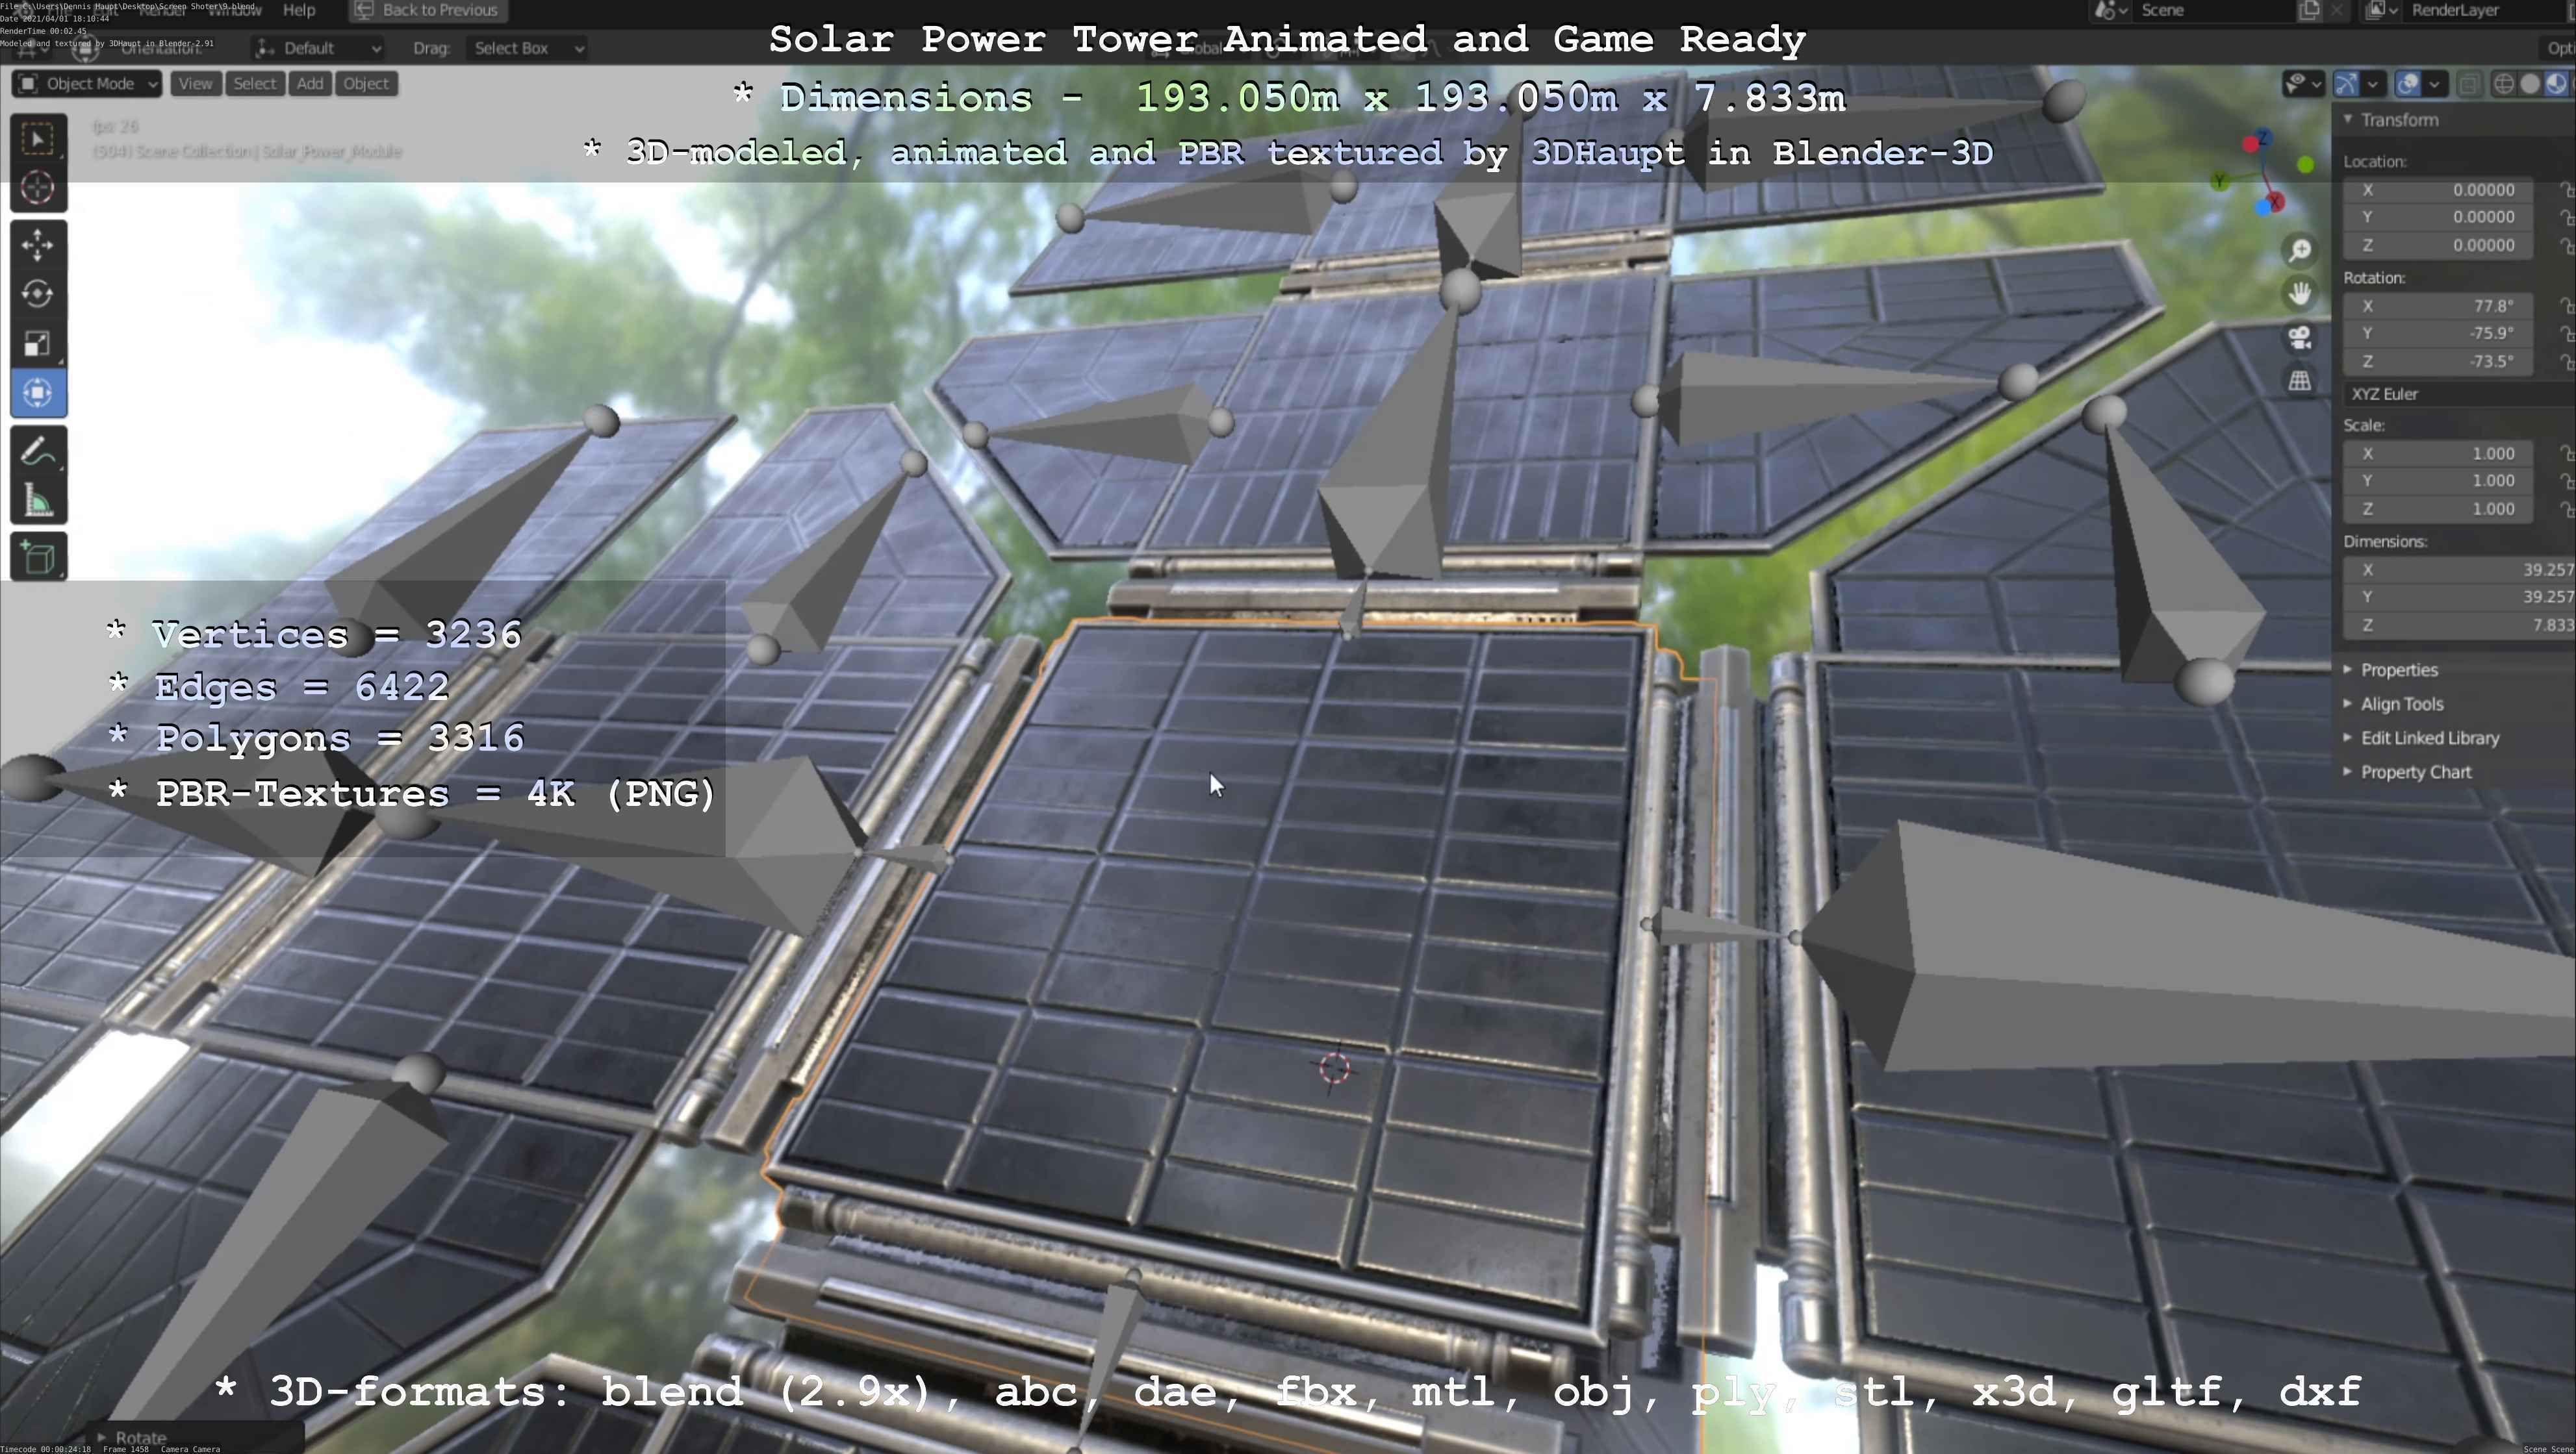Collapse the Transform panel
This screenshot has height=1454, width=2576.
click(2398, 120)
